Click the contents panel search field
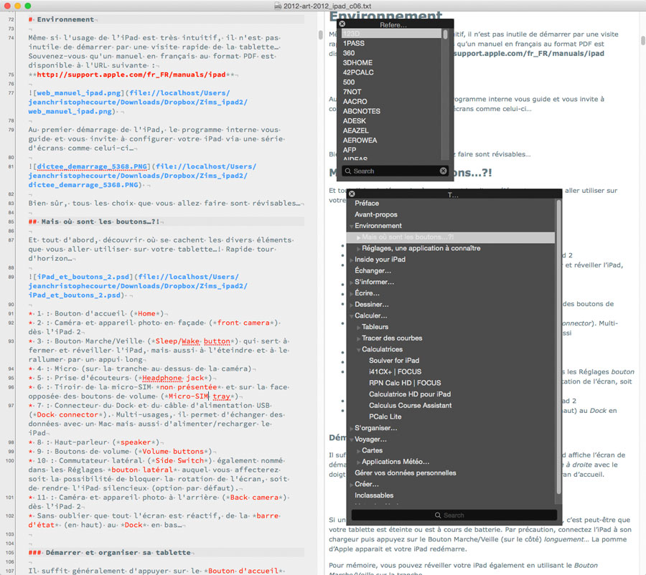 (454, 515)
